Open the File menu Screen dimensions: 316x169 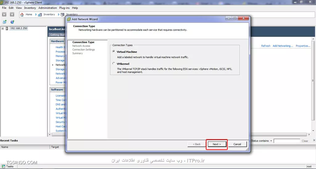4,8
